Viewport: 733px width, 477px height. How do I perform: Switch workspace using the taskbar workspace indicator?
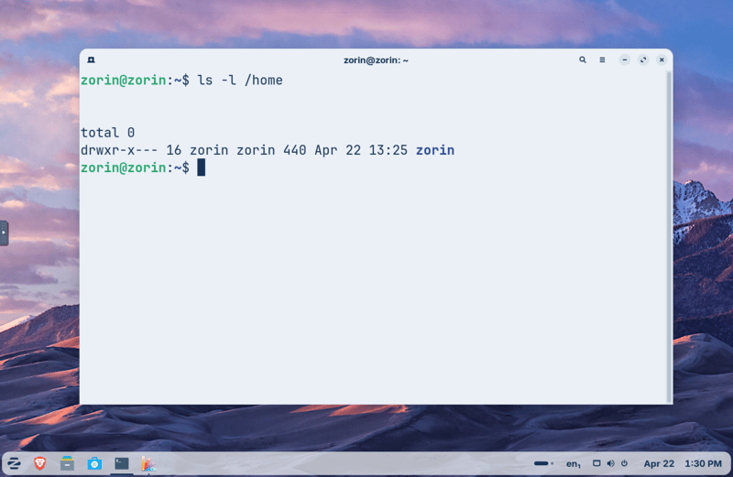click(543, 463)
